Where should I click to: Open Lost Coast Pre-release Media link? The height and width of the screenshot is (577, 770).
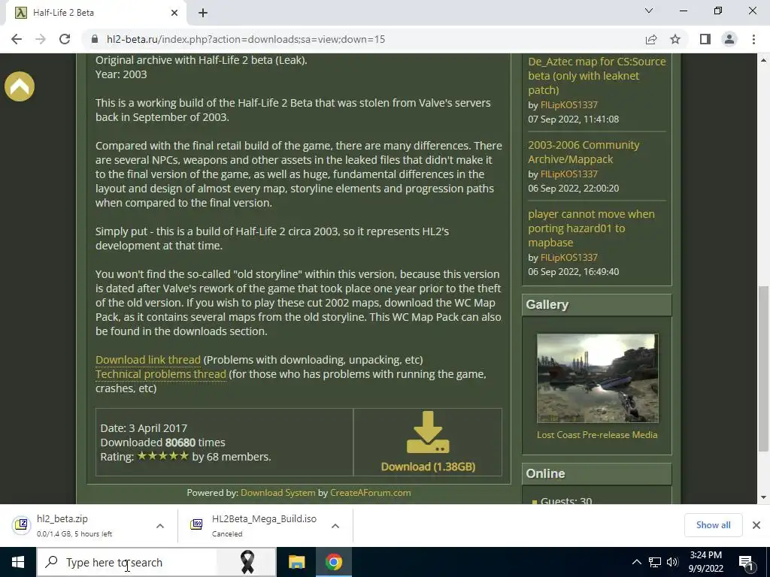(596, 435)
